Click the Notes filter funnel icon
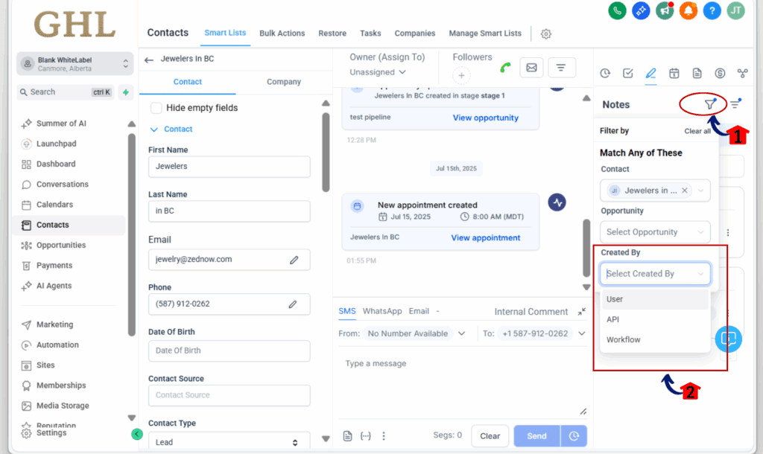 [710, 104]
